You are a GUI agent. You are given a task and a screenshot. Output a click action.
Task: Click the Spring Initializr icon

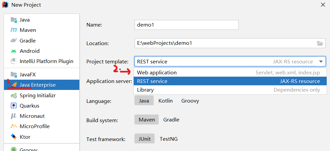click(14, 96)
